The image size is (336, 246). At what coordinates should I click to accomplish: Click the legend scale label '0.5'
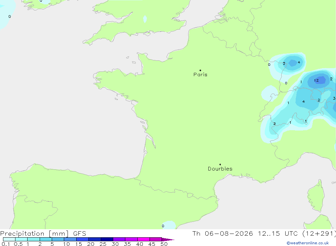(x=18, y=244)
